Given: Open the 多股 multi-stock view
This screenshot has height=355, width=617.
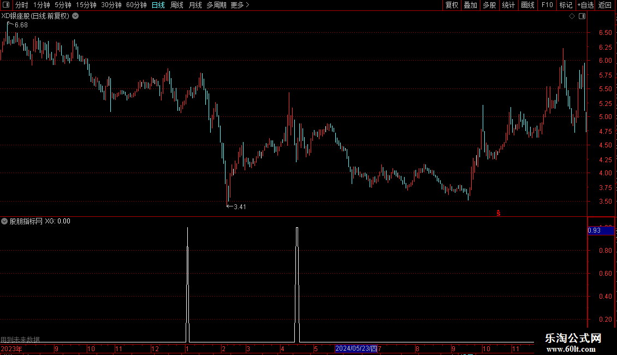Looking at the screenshot, I should [x=489, y=5].
